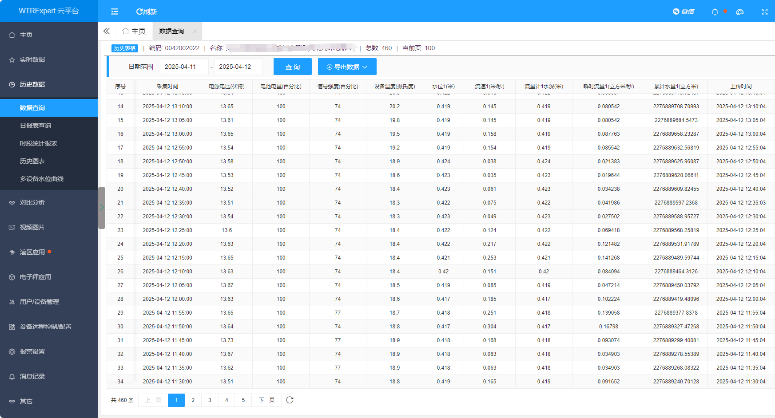Go to page 2
775x418 pixels.
coord(193,400)
